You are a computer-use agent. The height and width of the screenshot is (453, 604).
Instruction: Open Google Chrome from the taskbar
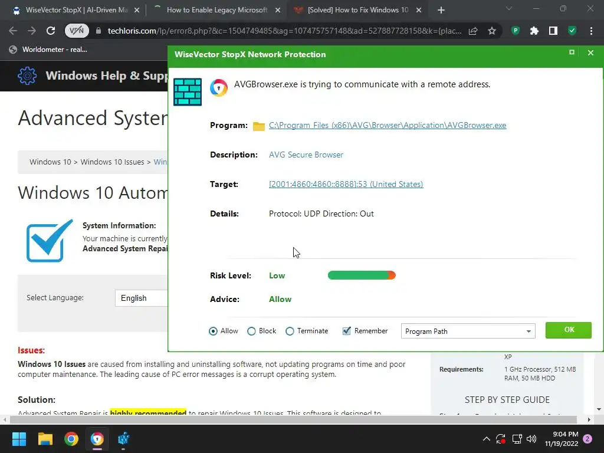(71, 439)
